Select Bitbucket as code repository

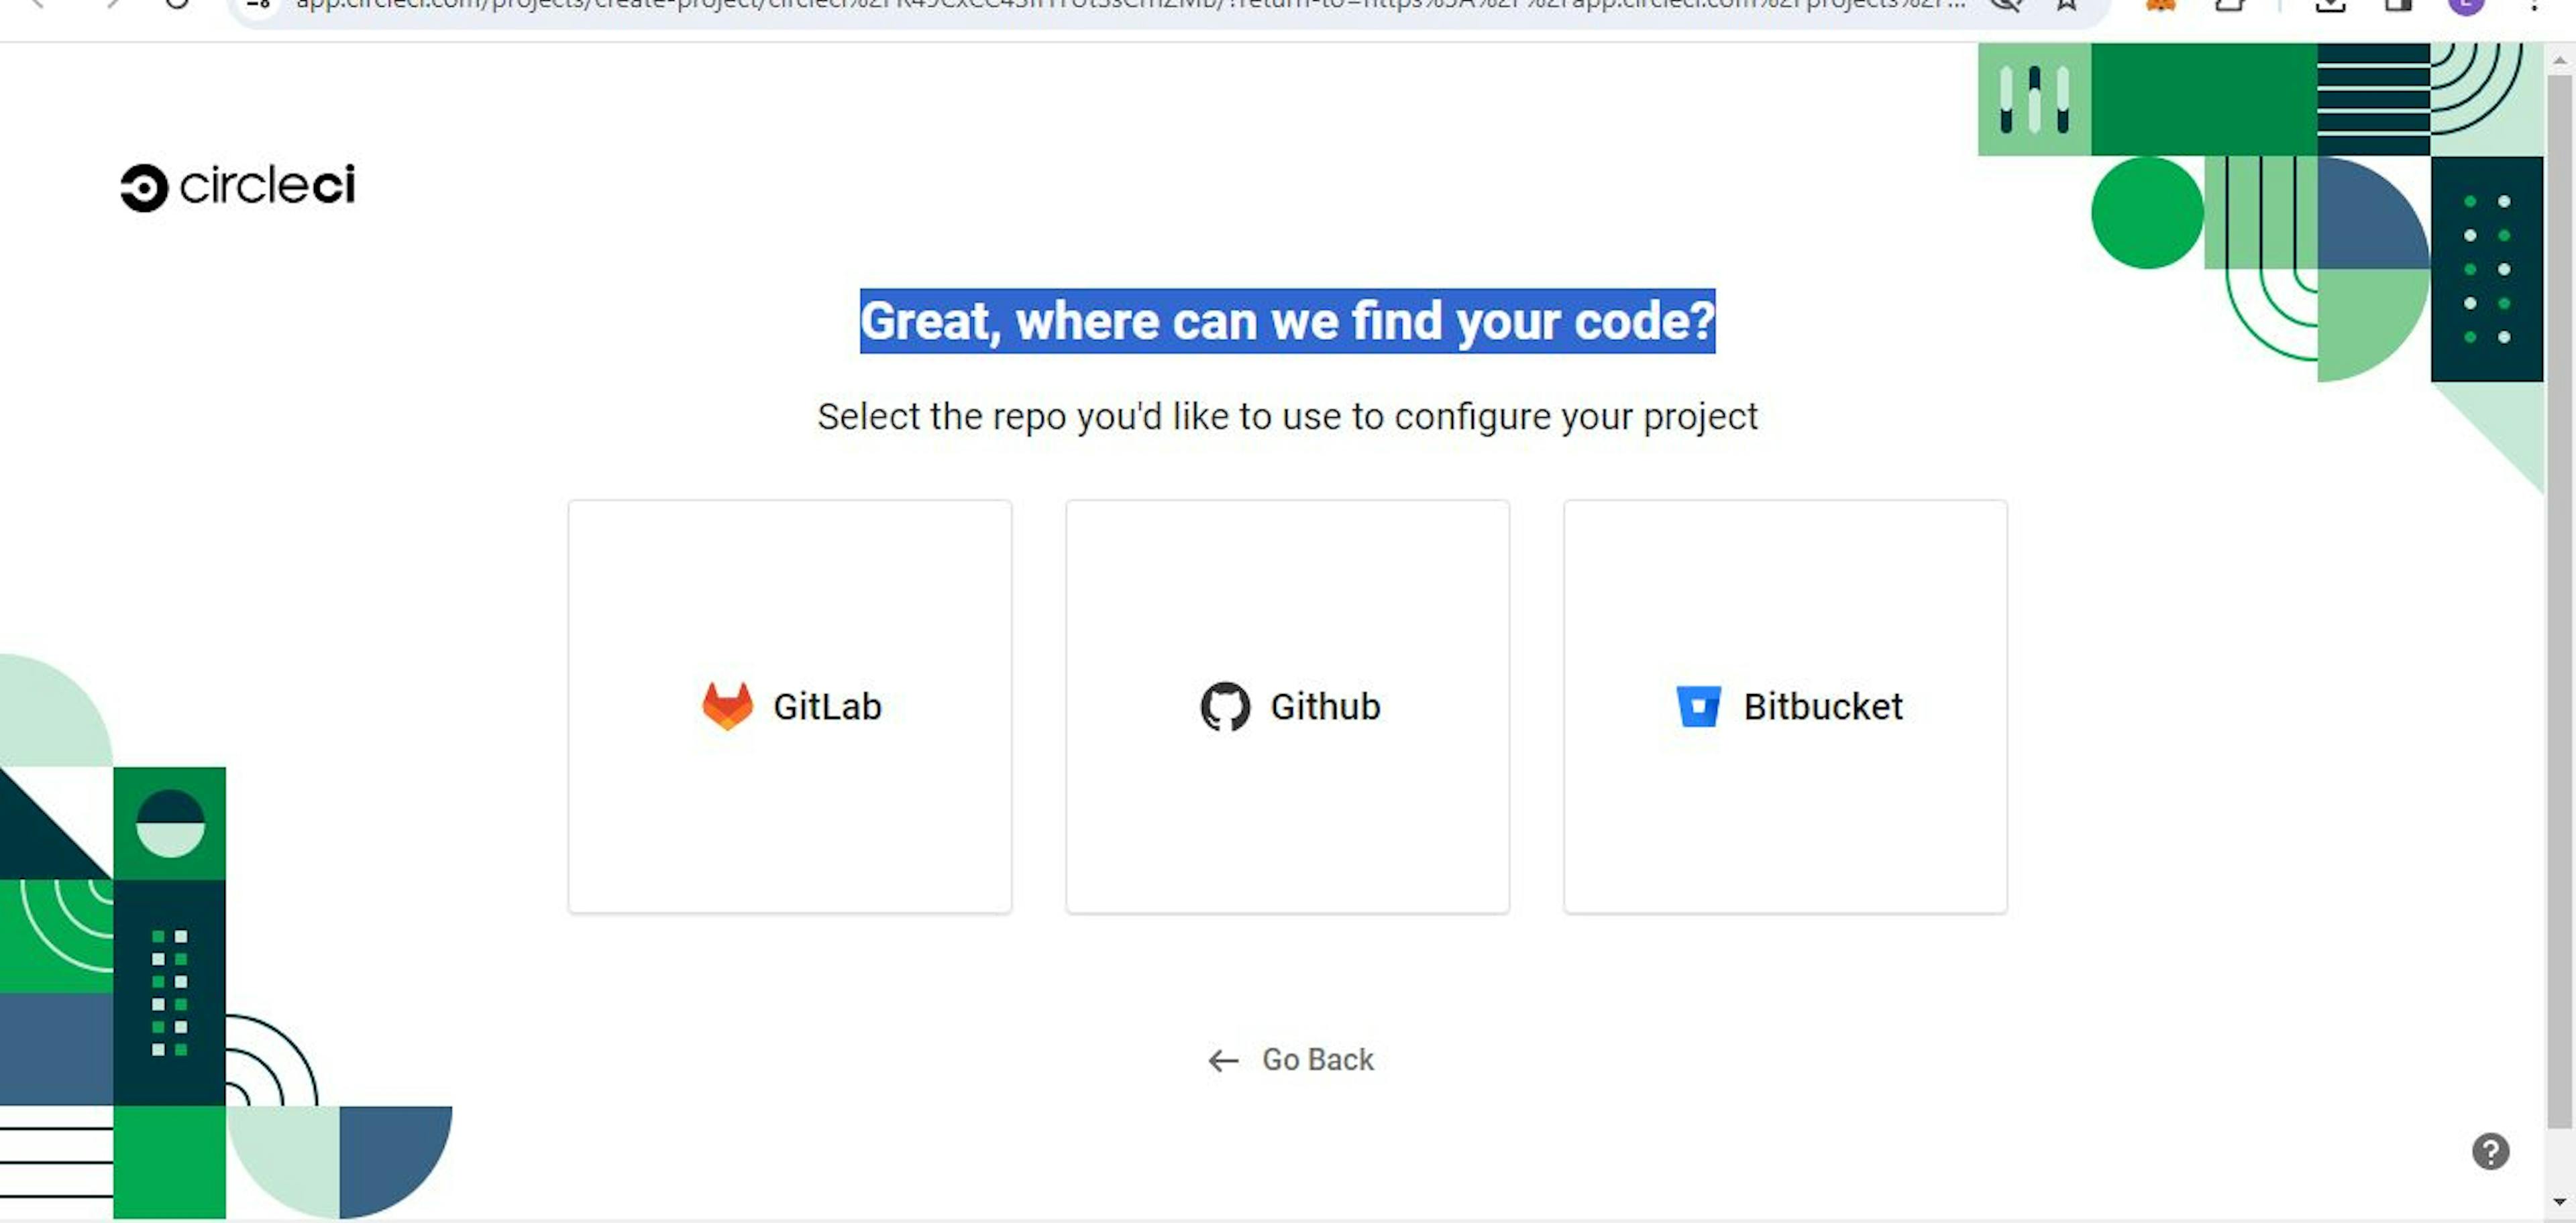1786,706
